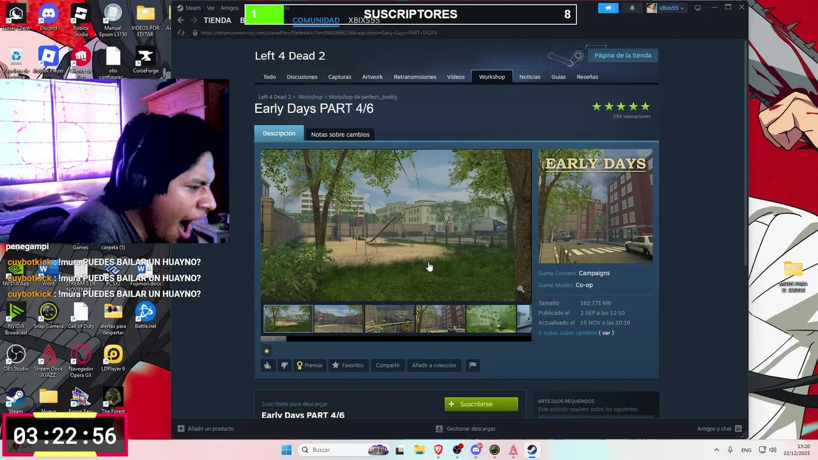This screenshot has width=818, height=460.
Task: Open the Manual Epson L3150 shortcut
Action: (113, 21)
